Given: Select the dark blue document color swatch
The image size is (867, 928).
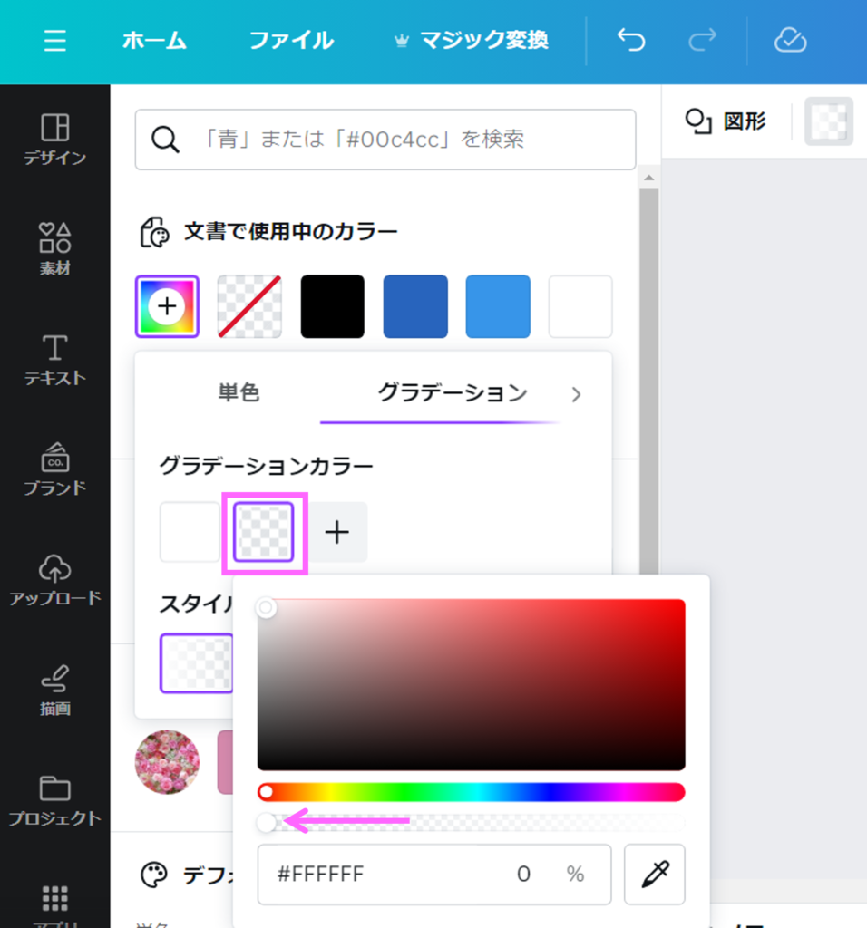Looking at the screenshot, I should (x=414, y=305).
